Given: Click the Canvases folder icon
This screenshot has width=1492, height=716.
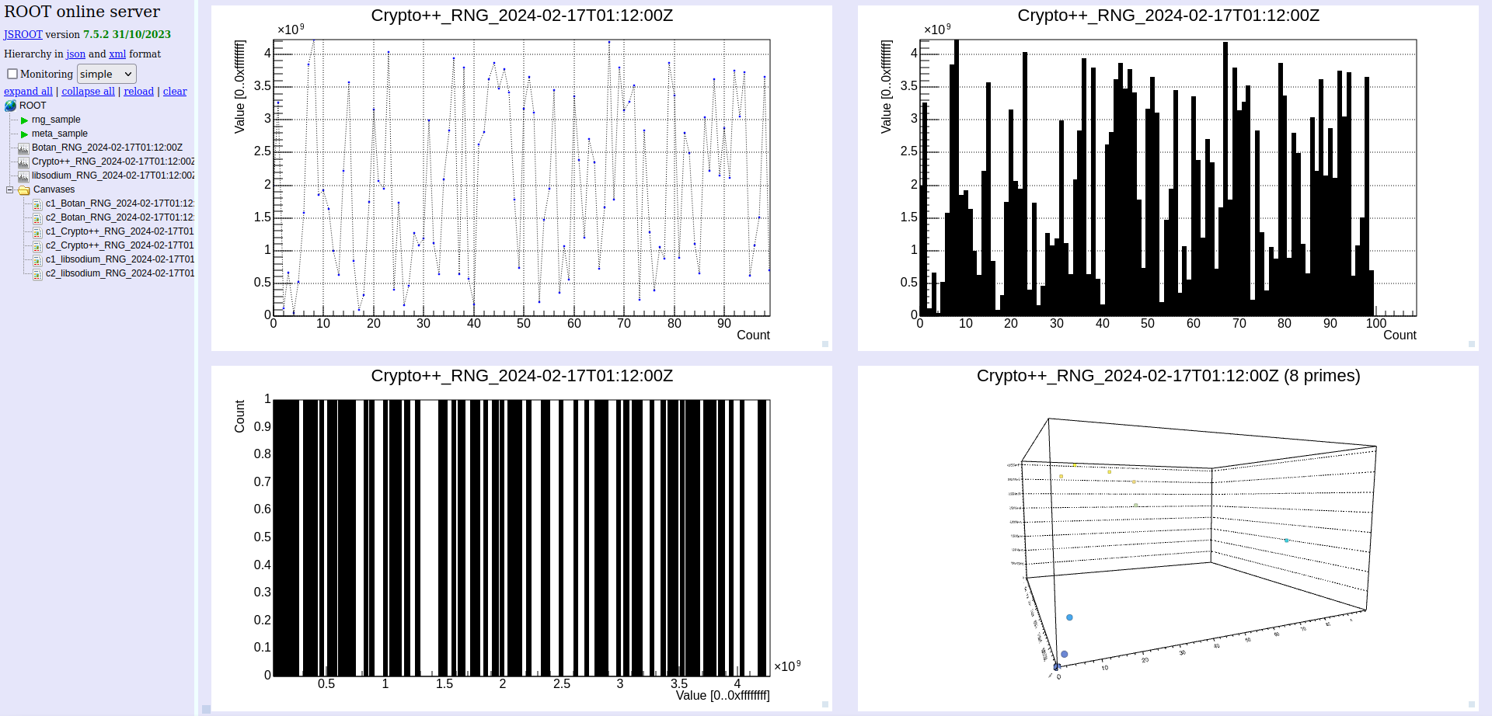Looking at the screenshot, I should pyautogui.click(x=24, y=189).
